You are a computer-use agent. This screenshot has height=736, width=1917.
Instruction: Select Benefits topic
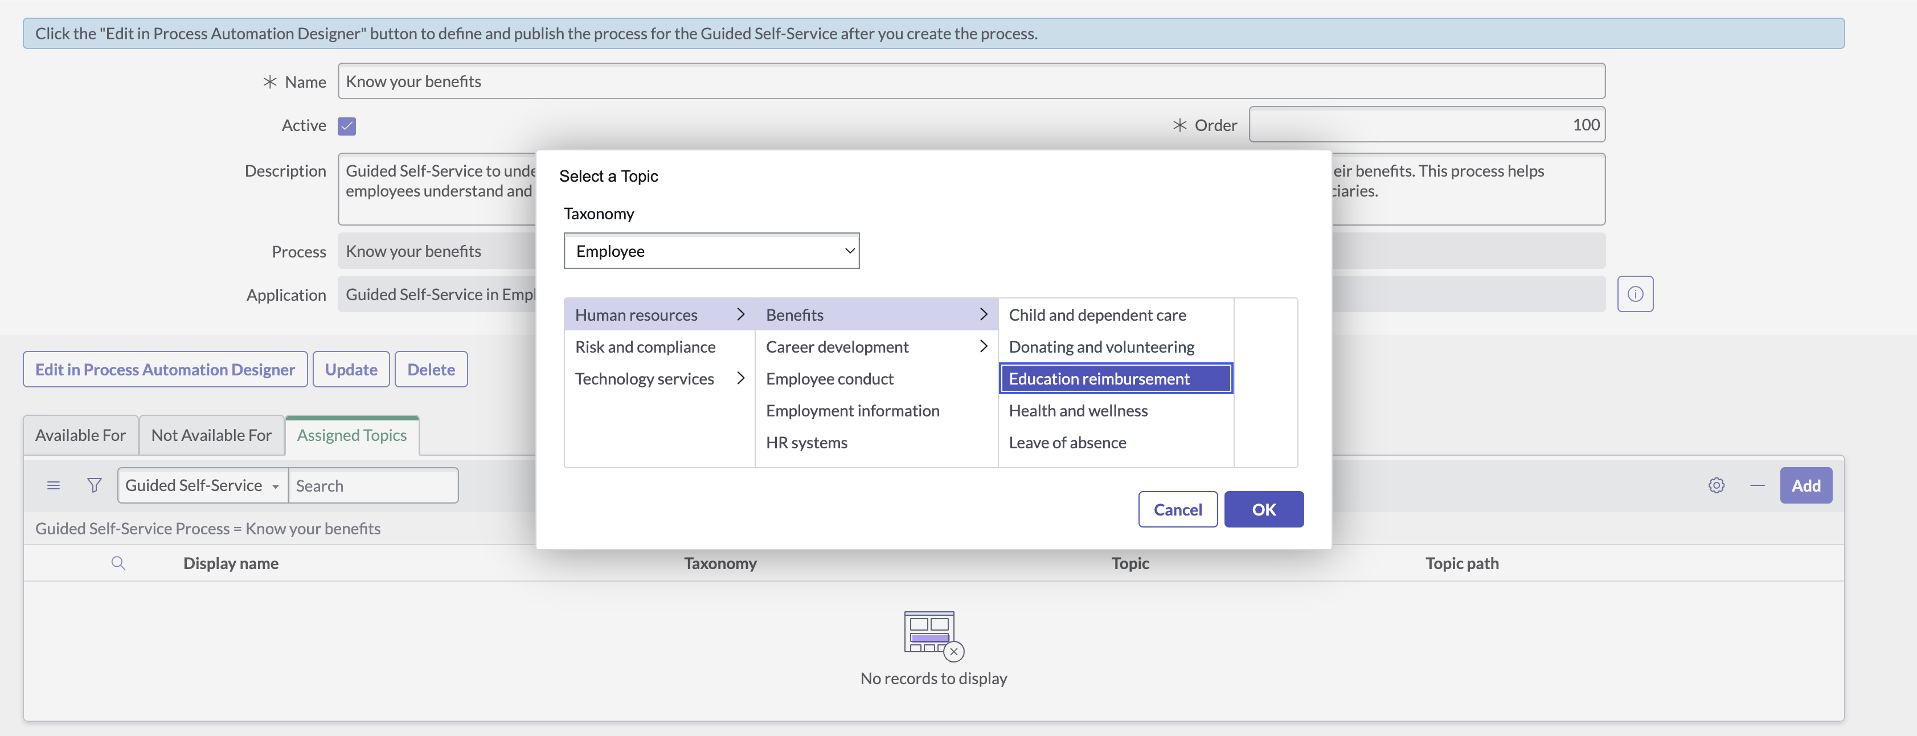[x=876, y=315]
